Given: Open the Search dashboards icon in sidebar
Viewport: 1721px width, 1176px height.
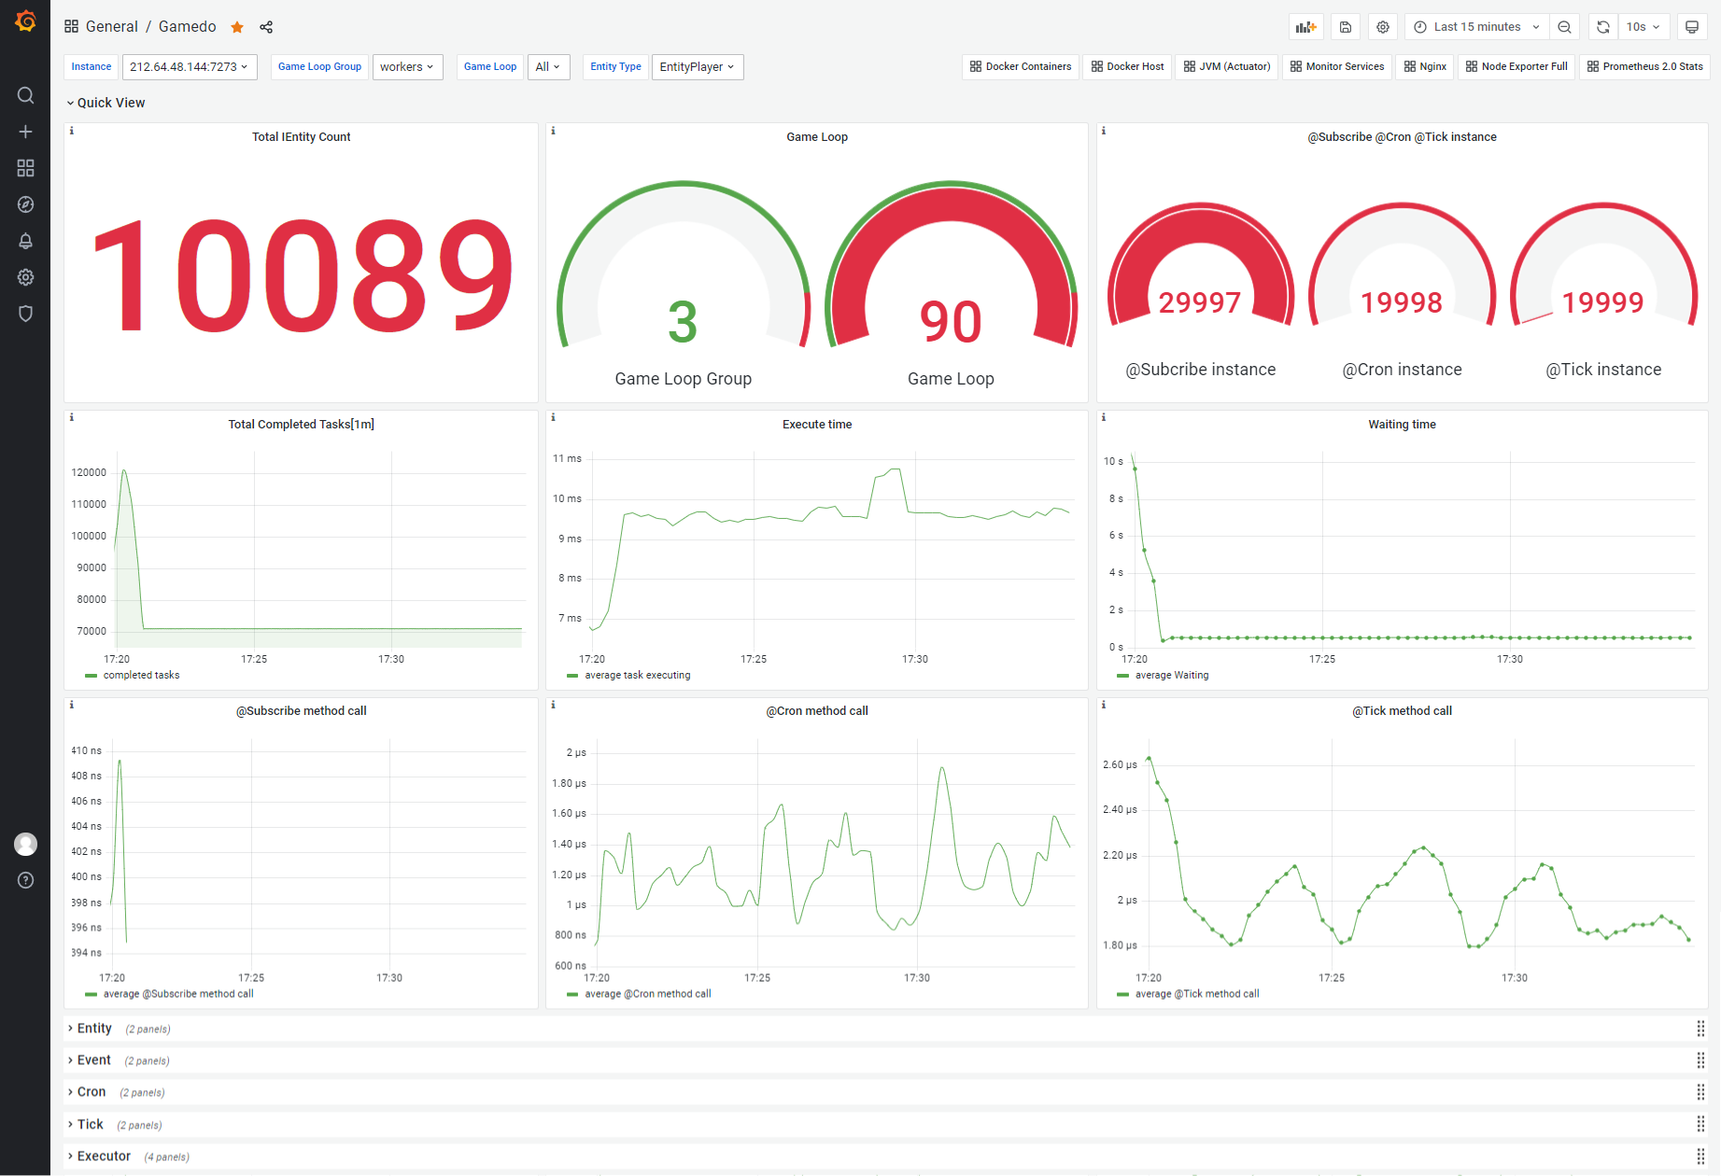Looking at the screenshot, I should 25,95.
